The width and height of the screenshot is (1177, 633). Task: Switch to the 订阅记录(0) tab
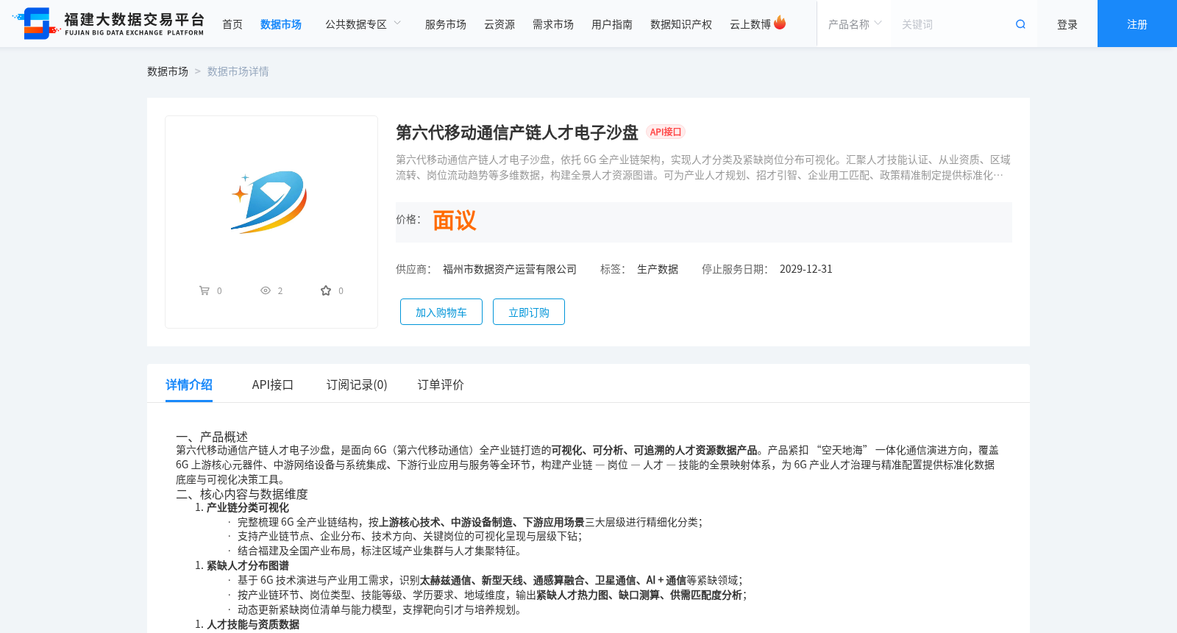(357, 385)
